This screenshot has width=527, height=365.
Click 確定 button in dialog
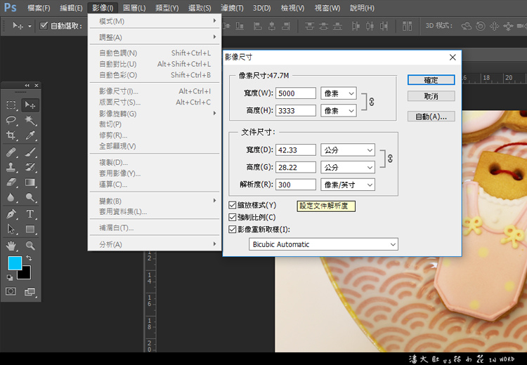(431, 80)
